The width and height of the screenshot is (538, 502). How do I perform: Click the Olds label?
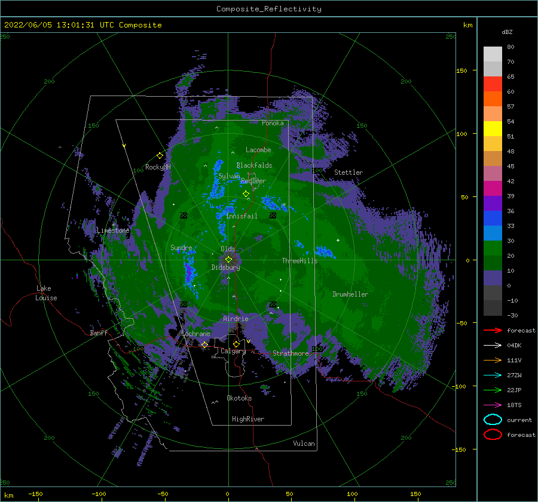click(228, 249)
